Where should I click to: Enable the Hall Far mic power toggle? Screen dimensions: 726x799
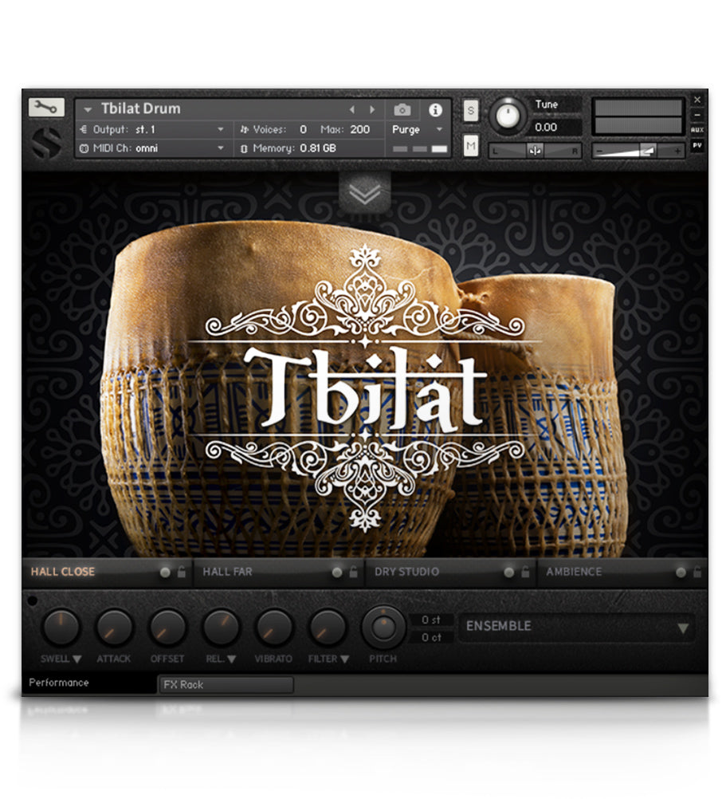[339, 572]
